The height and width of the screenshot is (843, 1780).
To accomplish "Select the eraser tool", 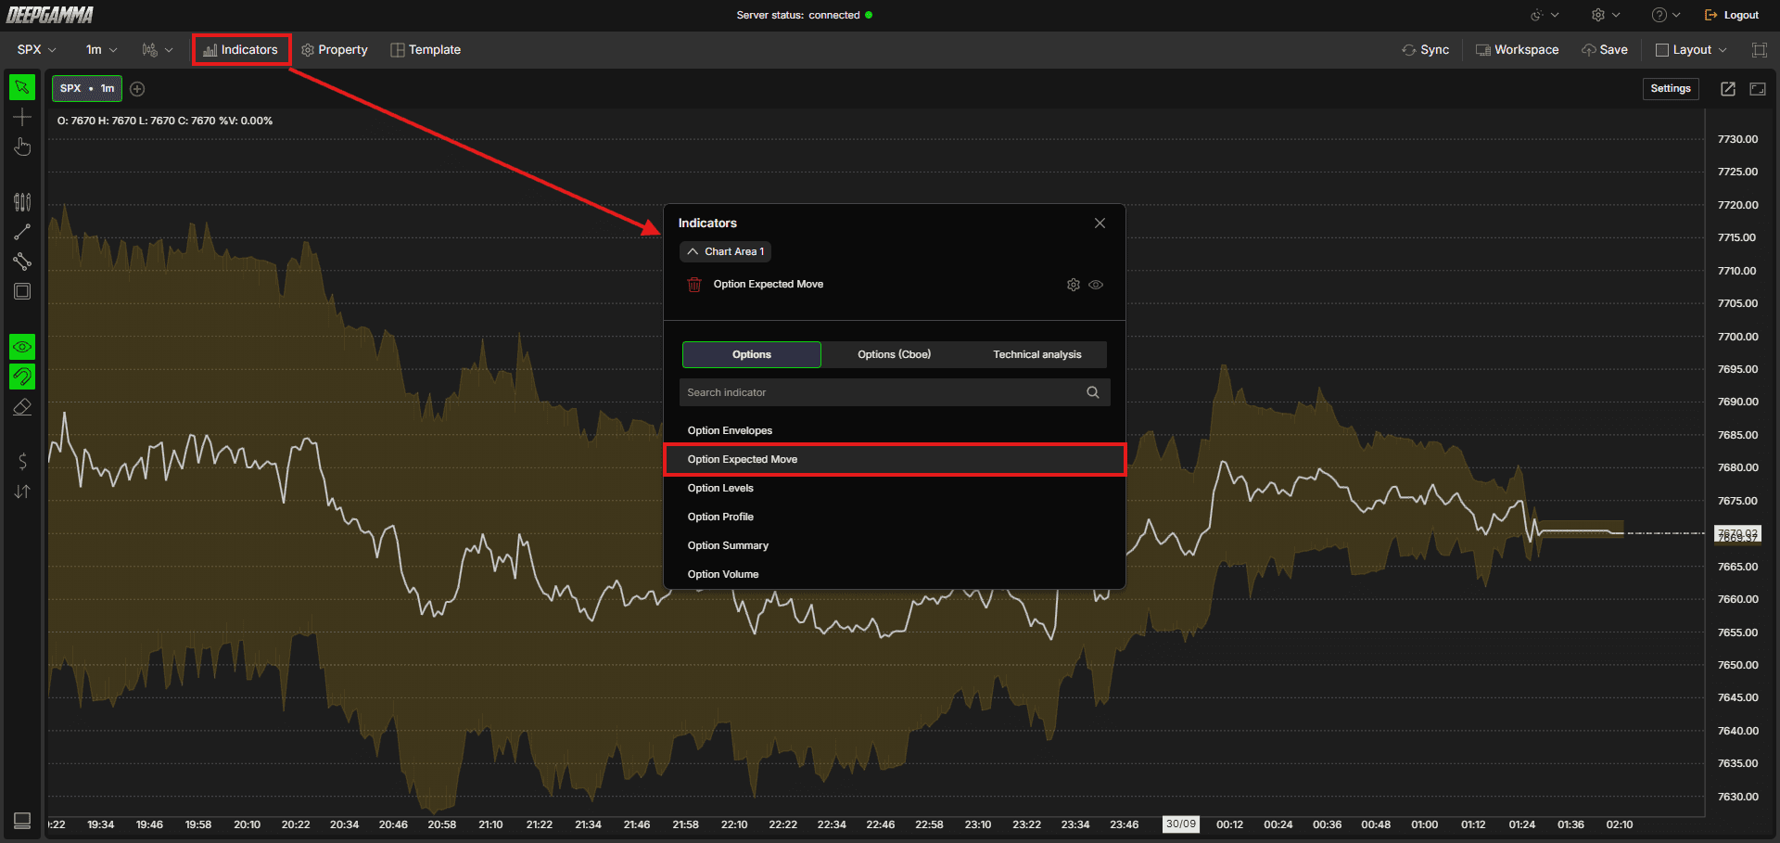I will pos(22,407).
